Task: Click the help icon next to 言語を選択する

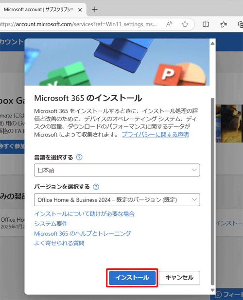Action: click(x=79, y=157)
